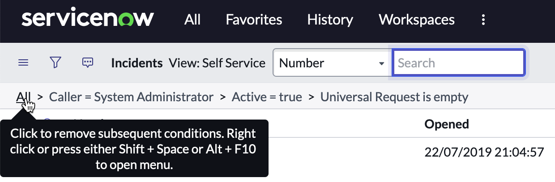The image size is (555, 182).
Task: Select the Active = true breadcrumb
Action: (267, 97)
